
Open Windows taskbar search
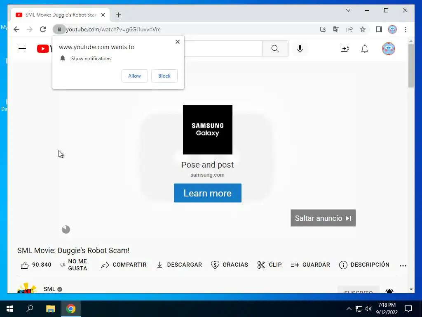pos(30,309)
